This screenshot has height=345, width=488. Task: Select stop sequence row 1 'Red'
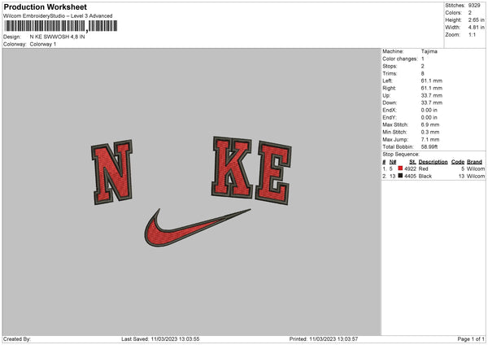tap(434, 168)
